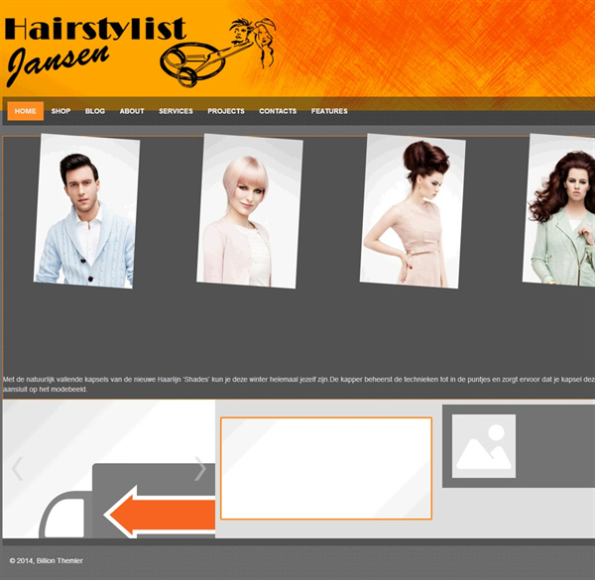
Task: Go to the Projects page
Action: click(x=226, y=111)
